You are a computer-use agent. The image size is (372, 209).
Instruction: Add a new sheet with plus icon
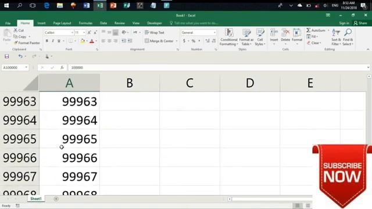pos(56,199)
